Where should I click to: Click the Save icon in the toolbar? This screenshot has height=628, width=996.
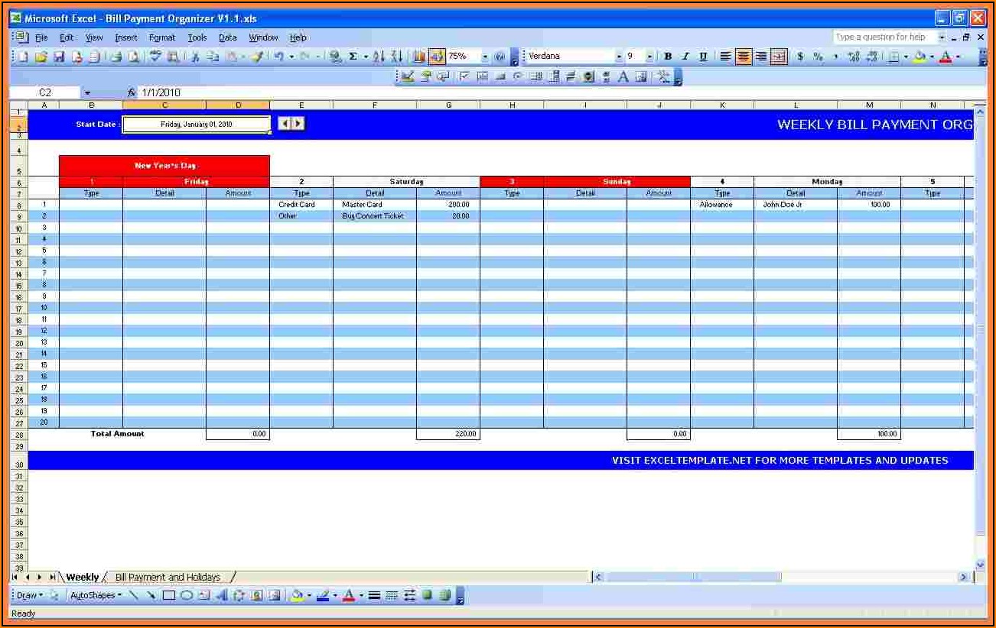pyautogui.click(x=59, y=57)
